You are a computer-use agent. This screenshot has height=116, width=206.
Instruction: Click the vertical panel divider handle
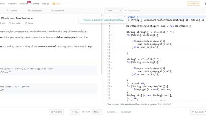(x=103, y=54)
